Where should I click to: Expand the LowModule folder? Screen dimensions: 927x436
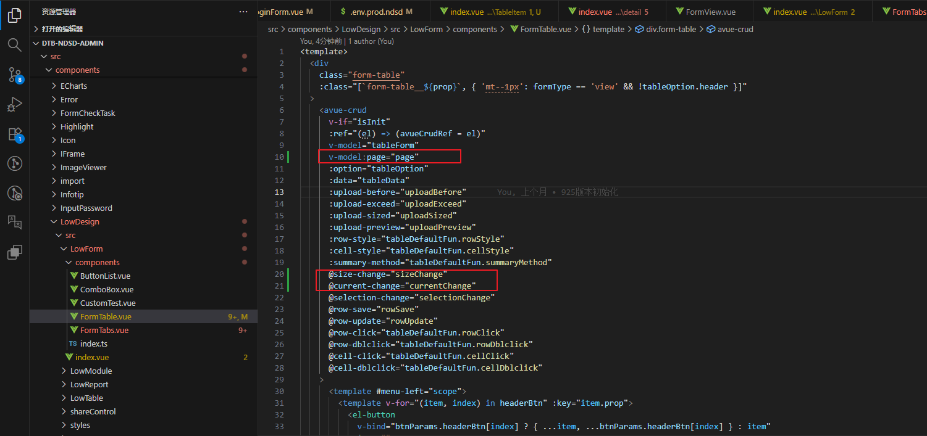[91, 371]
